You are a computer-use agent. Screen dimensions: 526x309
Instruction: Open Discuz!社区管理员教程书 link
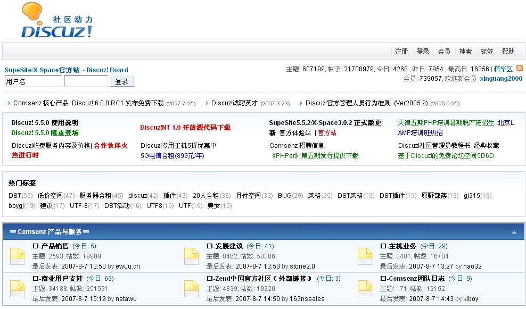[x=434, y=145]
